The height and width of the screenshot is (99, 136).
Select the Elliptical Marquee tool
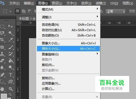tap(2, 26)
